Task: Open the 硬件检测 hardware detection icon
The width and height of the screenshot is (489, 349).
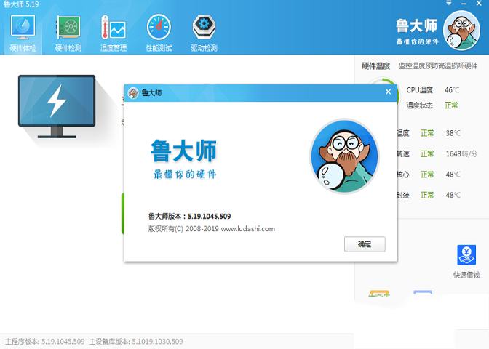Action: (68, 32)
